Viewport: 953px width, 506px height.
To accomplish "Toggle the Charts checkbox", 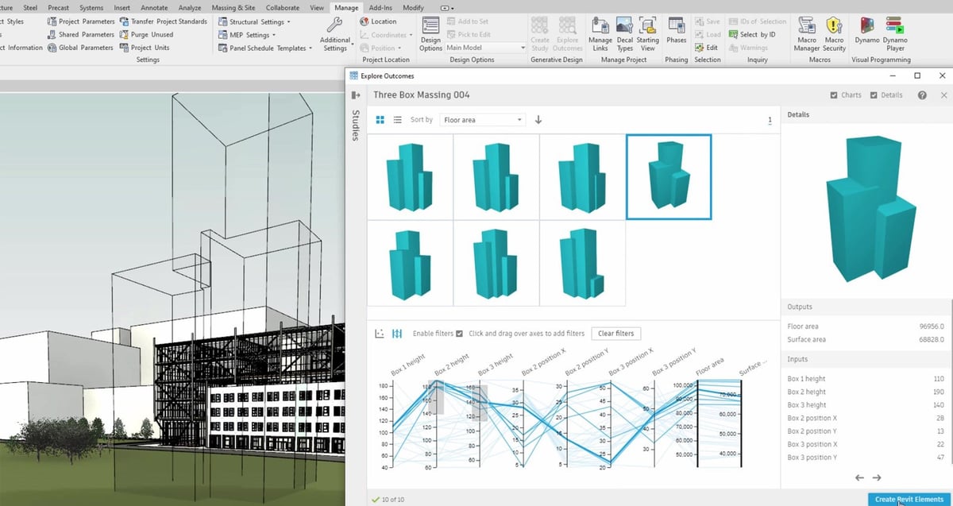I will coord(833,95).
